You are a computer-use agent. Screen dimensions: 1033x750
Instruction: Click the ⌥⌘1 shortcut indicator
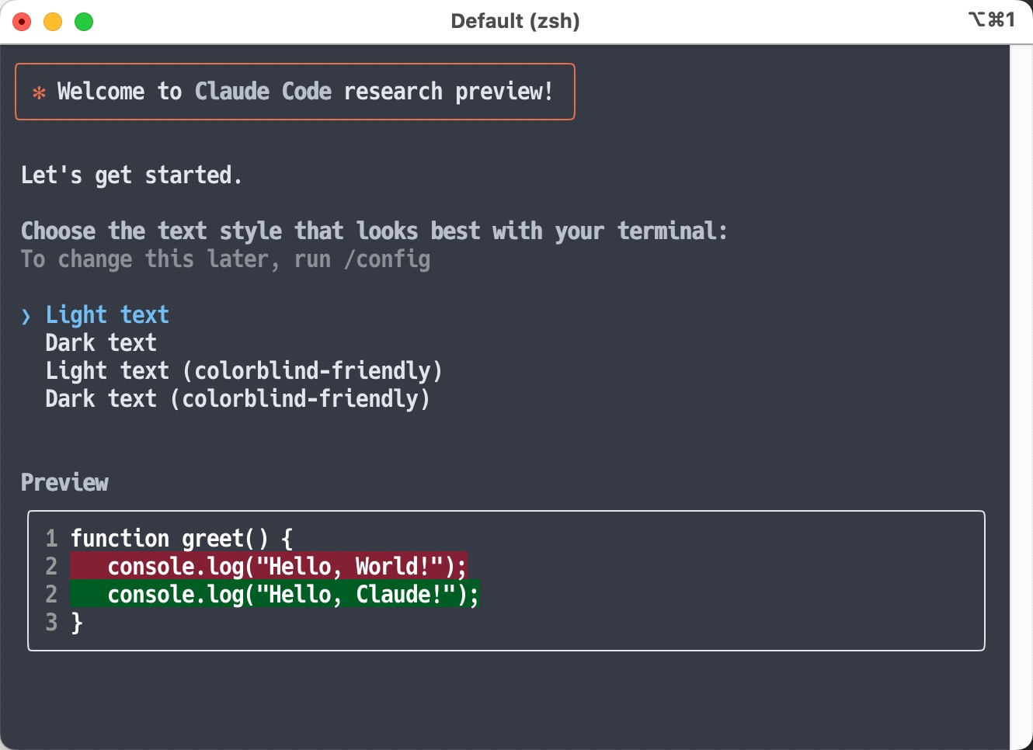(x=993, y=20)
